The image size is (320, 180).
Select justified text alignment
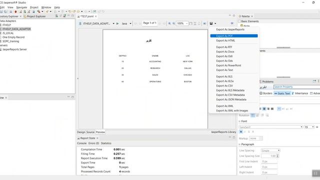[272, 109]
